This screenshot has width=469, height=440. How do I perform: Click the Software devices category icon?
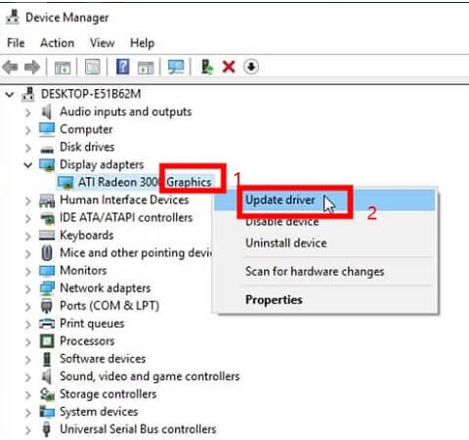(47, 359)
